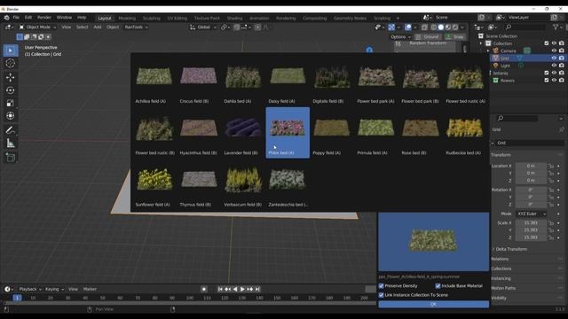The image size is (568, 319).
Task: Jump to the timeline start frame
Action: [x=220, y=289]
